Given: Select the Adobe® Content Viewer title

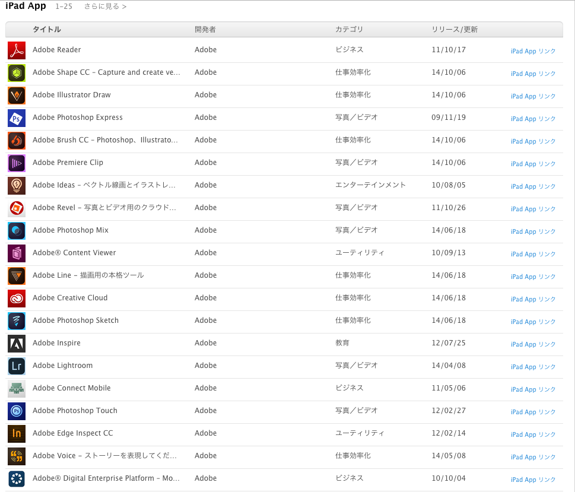Looking at the screenshot, I should coord(74,252).
